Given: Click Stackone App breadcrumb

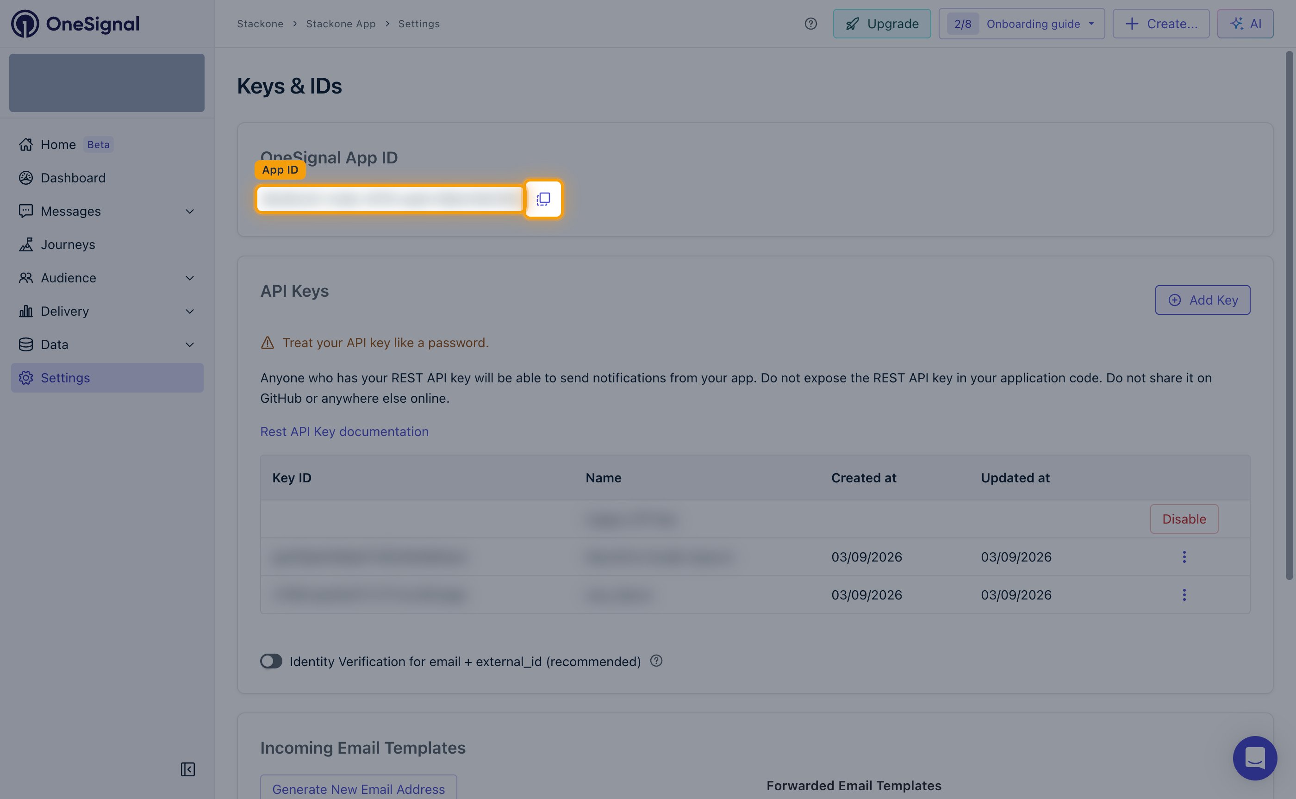Looking at the screenshot, I should tap(341, 24).
